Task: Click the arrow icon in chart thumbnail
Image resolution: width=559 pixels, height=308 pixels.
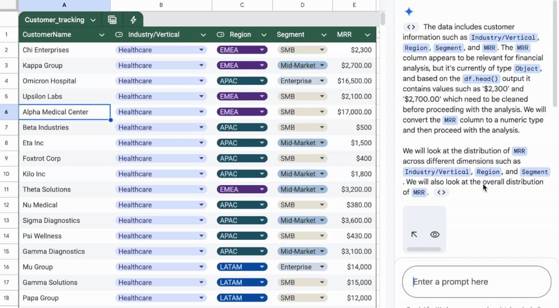Action: pyautogui.click(x=414, y=234)
